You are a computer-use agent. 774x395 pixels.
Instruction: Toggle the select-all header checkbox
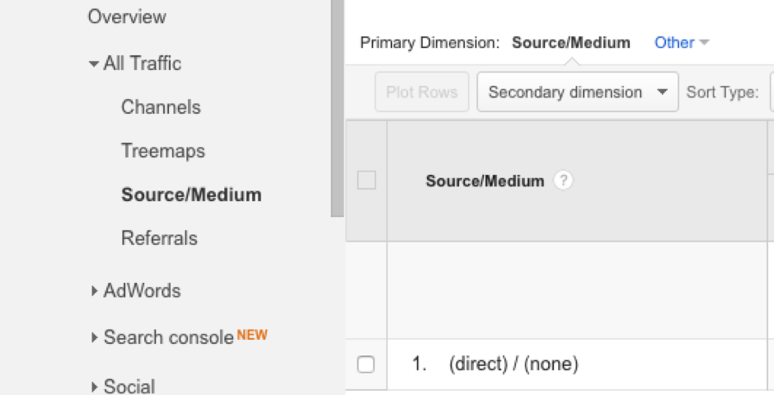tap(366, 181)
